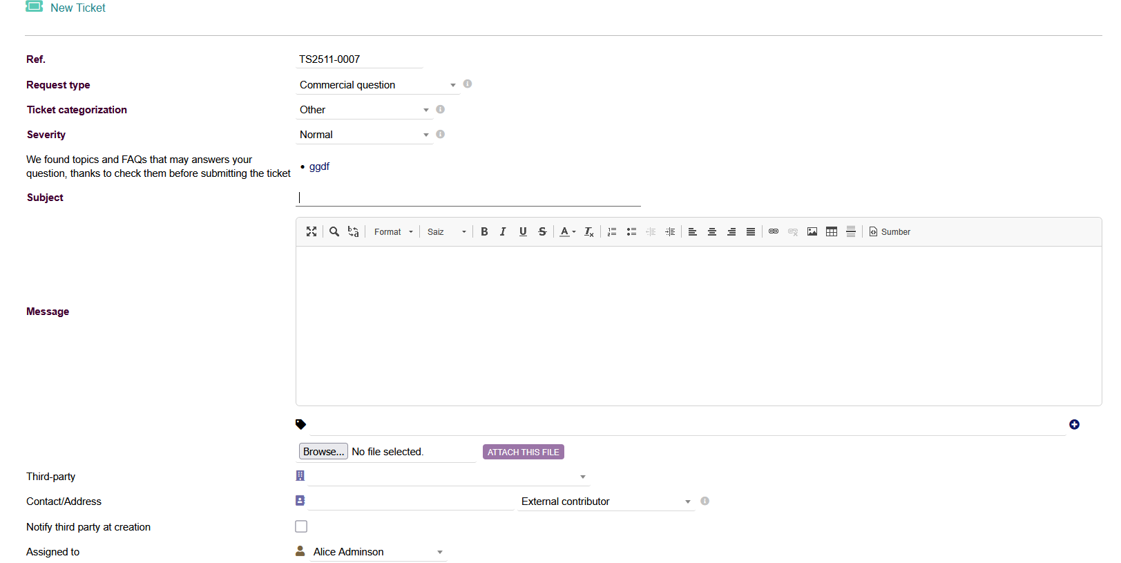Viewport: 1121px width, 563px height.
Task: Insert a table in the message
Action: click(832, 232)
